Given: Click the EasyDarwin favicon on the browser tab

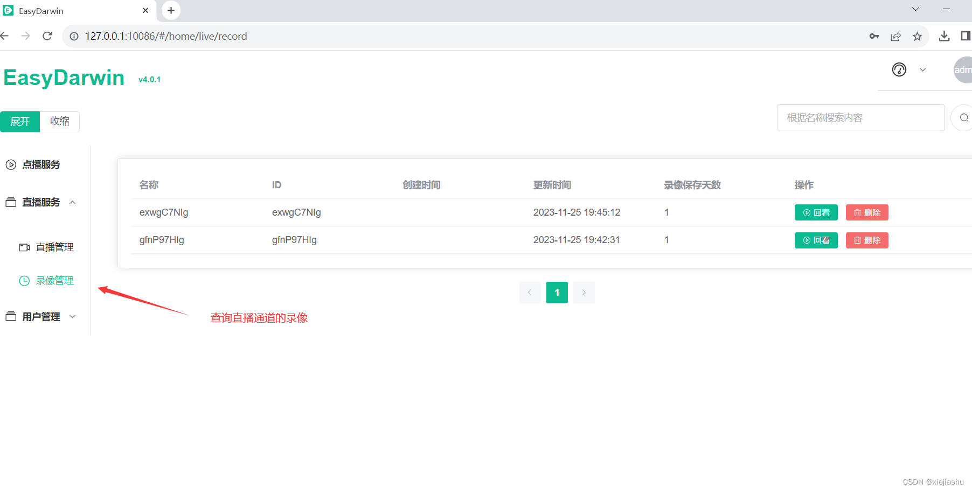Looking at the screenshot, I should (x=8, y=10).
